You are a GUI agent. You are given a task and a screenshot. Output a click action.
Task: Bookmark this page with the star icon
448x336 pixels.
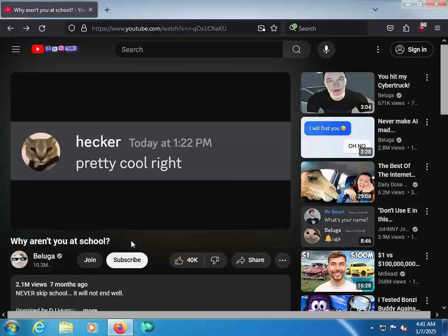click(274, 28)
